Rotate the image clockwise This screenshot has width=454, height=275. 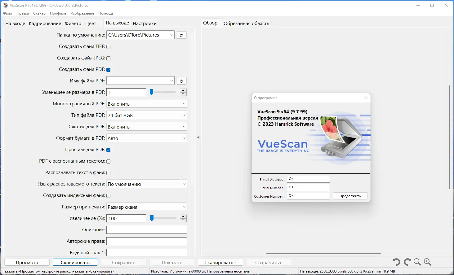click(407, 262)
